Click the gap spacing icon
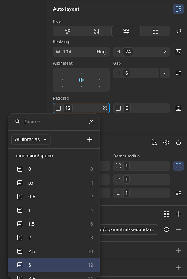Screen dimensions: 187x279 pos(118,73)
